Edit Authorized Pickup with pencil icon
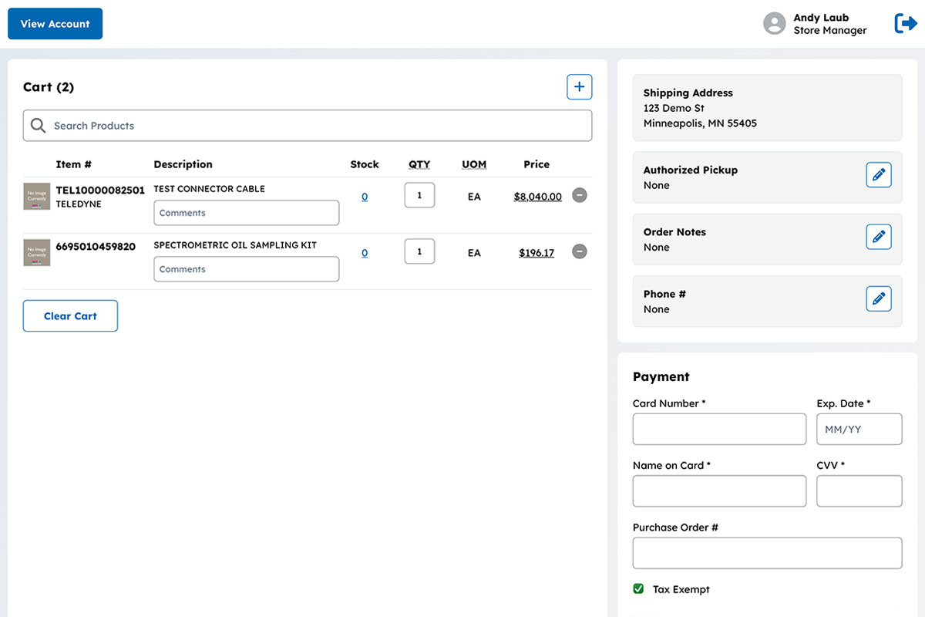 pyautogui.click(x=879, y=175)
